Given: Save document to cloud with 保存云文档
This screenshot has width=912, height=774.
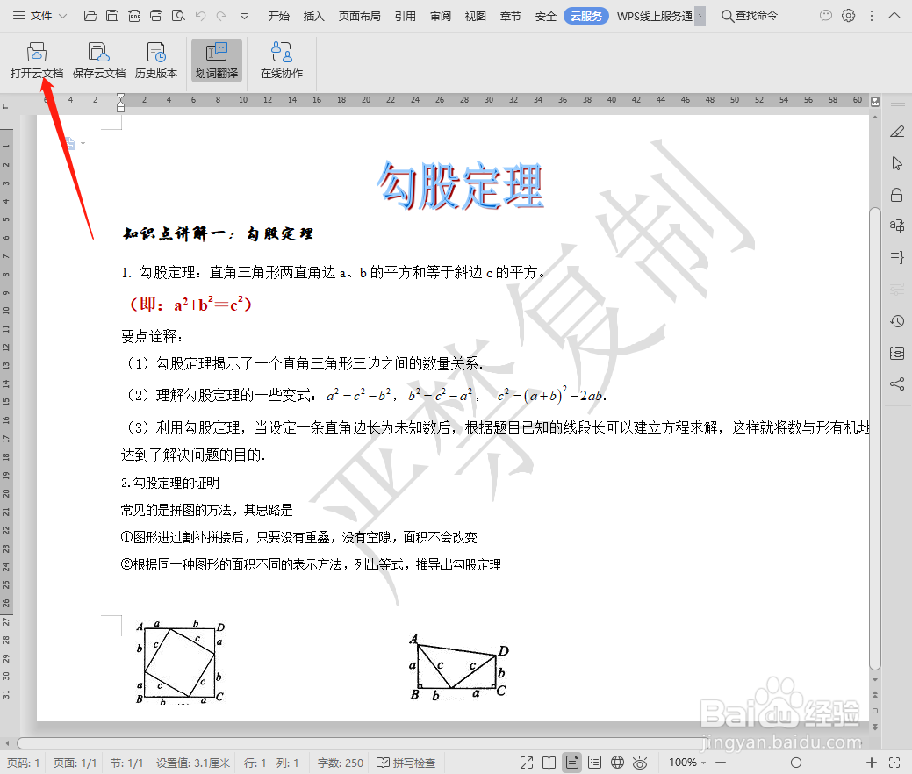Looking at the screenshot, I should tap(97, 60).
